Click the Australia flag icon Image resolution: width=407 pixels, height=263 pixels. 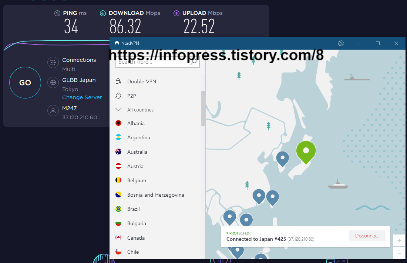pyautogui.click(x=118, y=152)
